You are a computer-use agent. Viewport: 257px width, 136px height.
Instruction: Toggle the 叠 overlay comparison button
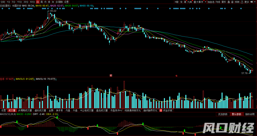pyautogui.click(x=229, y=2)
